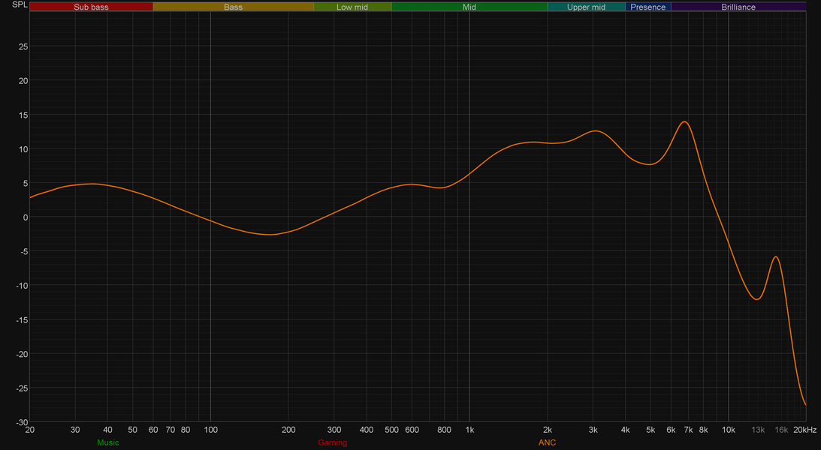The image size is (821, 450).
Task: Click the 10 value on SPL axis
Action: click(x=23, y=149)
